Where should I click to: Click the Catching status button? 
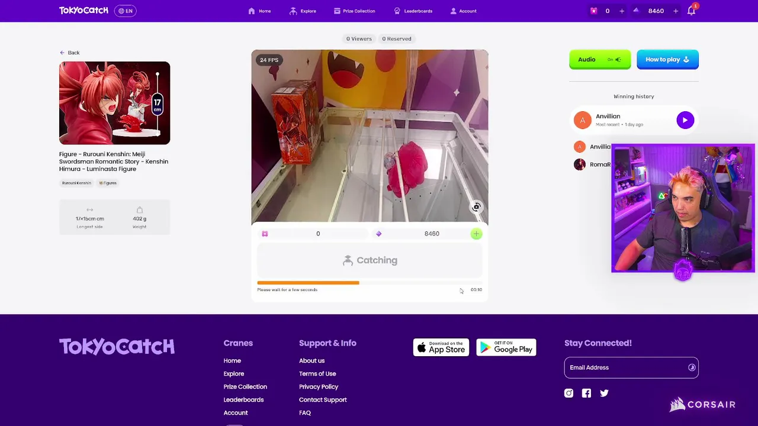tap(370, 260)
